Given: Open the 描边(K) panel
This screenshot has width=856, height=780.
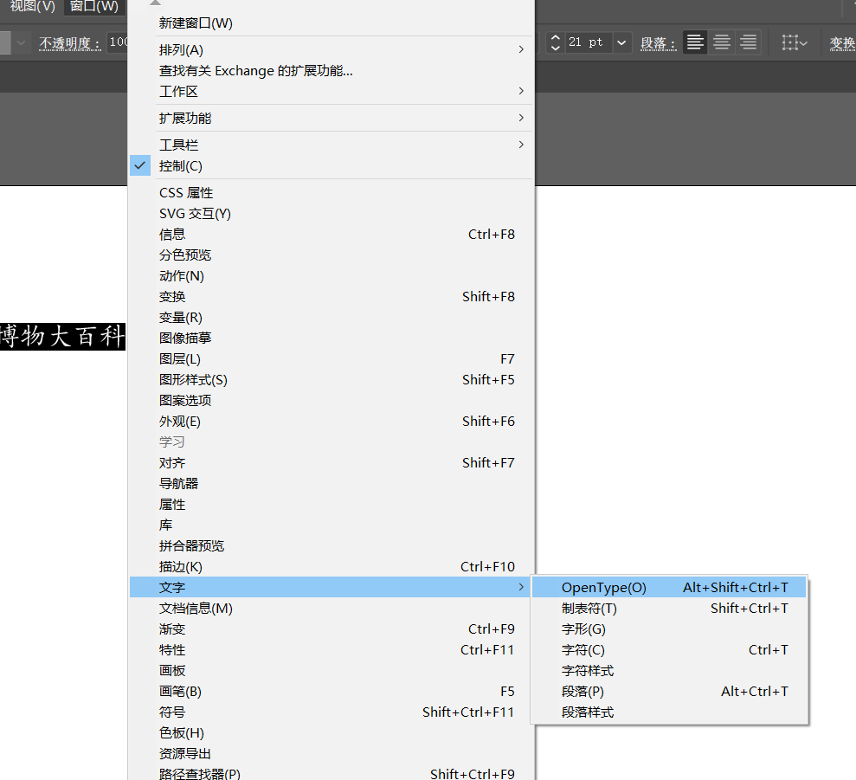Looking at the screenshot, I should [331, 566].
